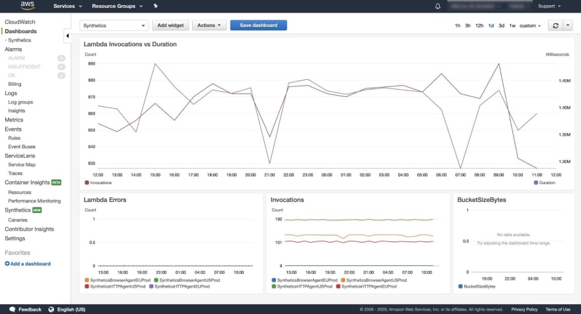Screen dimensions: 581x314
Task: Click the Add widget button
Action: click(170, 25)
